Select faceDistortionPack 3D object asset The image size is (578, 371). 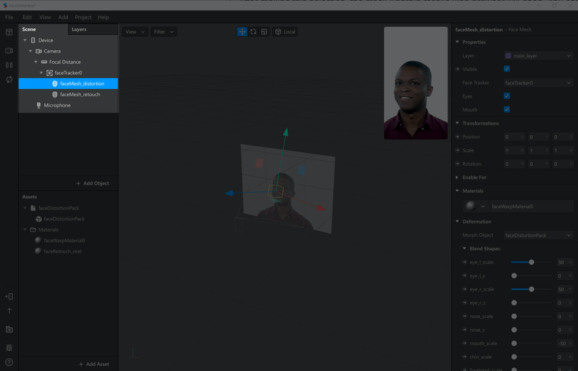click(64, 219)
